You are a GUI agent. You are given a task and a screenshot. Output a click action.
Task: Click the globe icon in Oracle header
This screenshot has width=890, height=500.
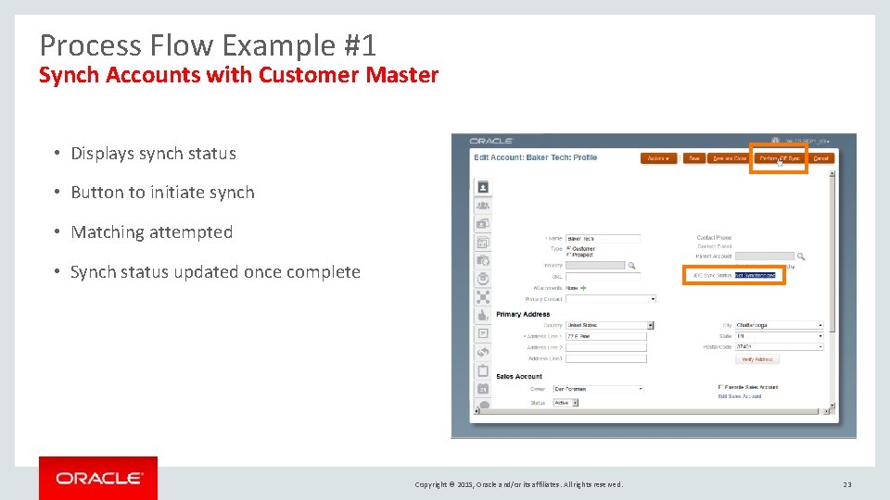click(x=775, y=140)
